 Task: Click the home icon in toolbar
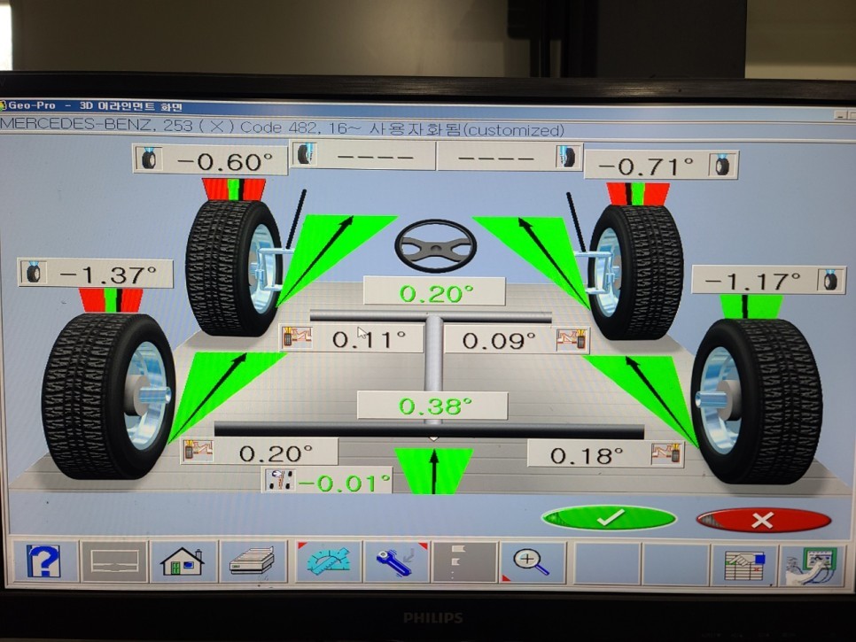[x=183, y=562]
